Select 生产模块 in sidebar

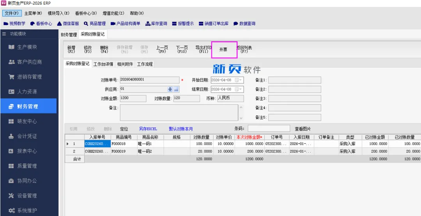(x=28, y=47)
